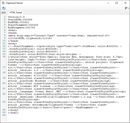Click the EndFragment:001783 line
The width and height of the screenshot is (130, 123).
[21, 28]
